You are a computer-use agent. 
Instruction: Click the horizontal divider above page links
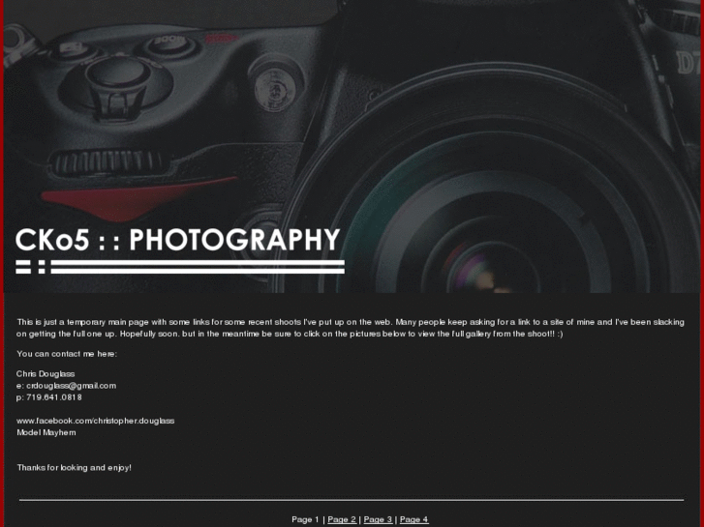click(352, 499)
